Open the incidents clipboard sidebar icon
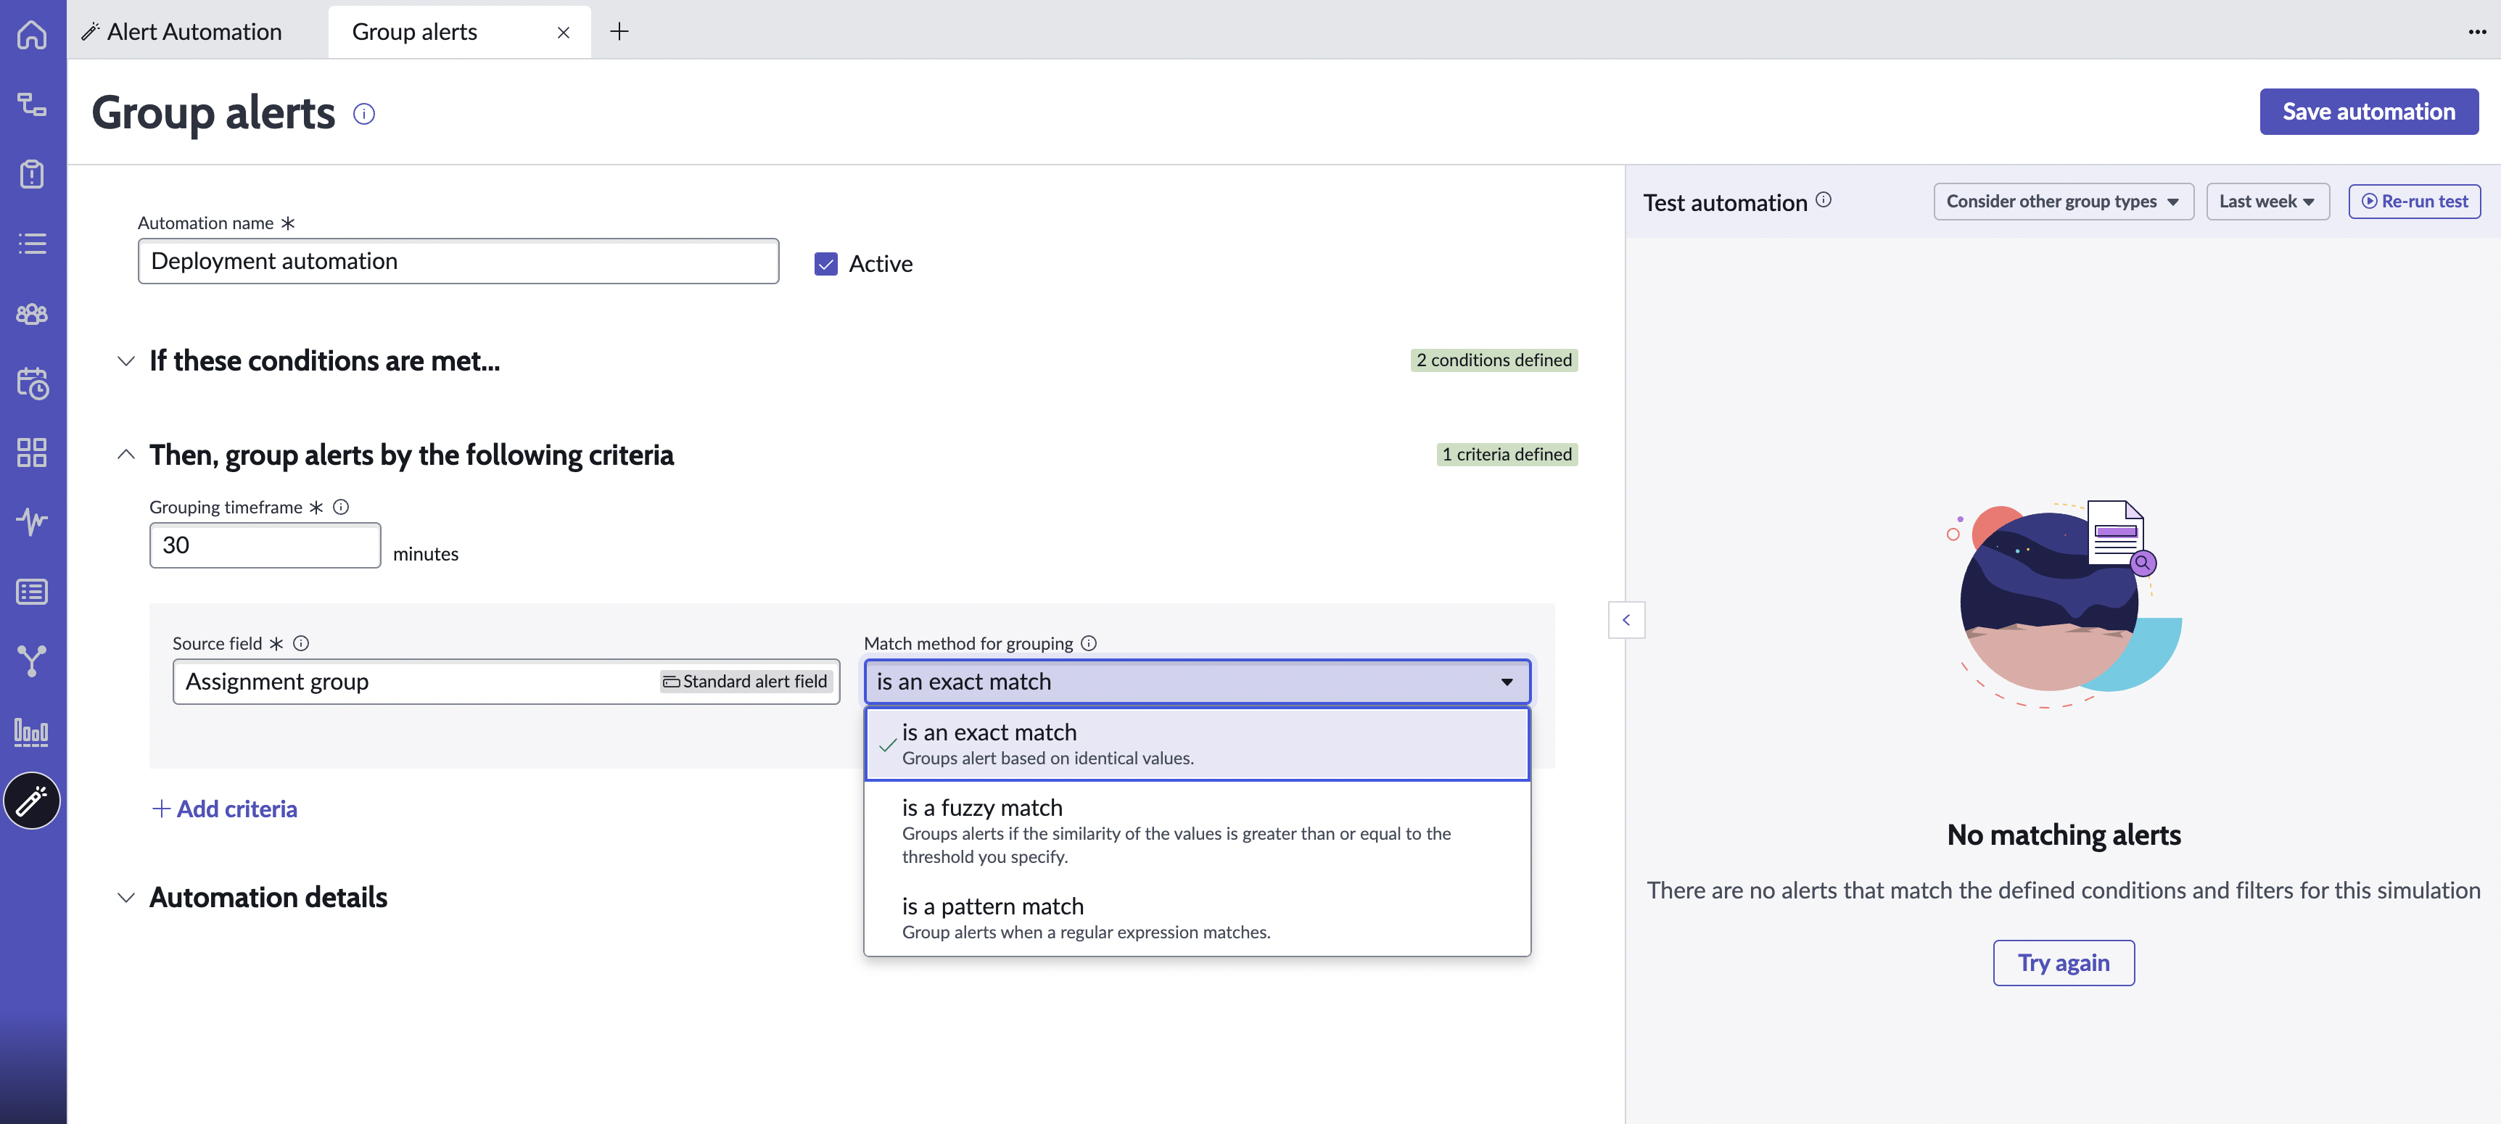The width and height of the screenshot is (2501, 1124). [x=32, y=174]
